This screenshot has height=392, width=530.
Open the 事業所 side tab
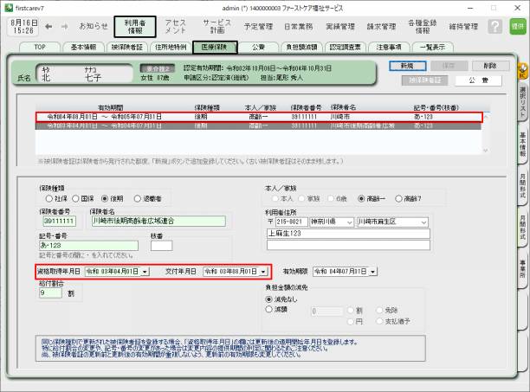click(x=523, y=270)
